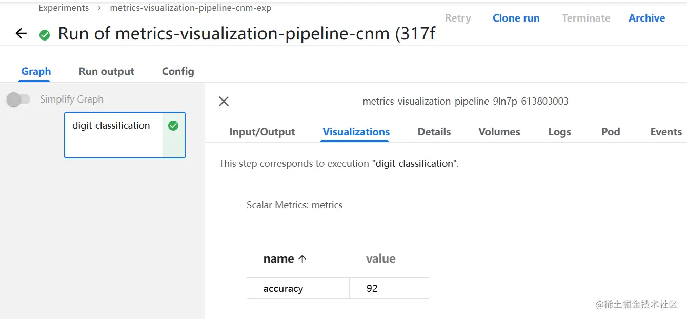
Task: Open the Volumes tab
Action: tap(499, 132)
